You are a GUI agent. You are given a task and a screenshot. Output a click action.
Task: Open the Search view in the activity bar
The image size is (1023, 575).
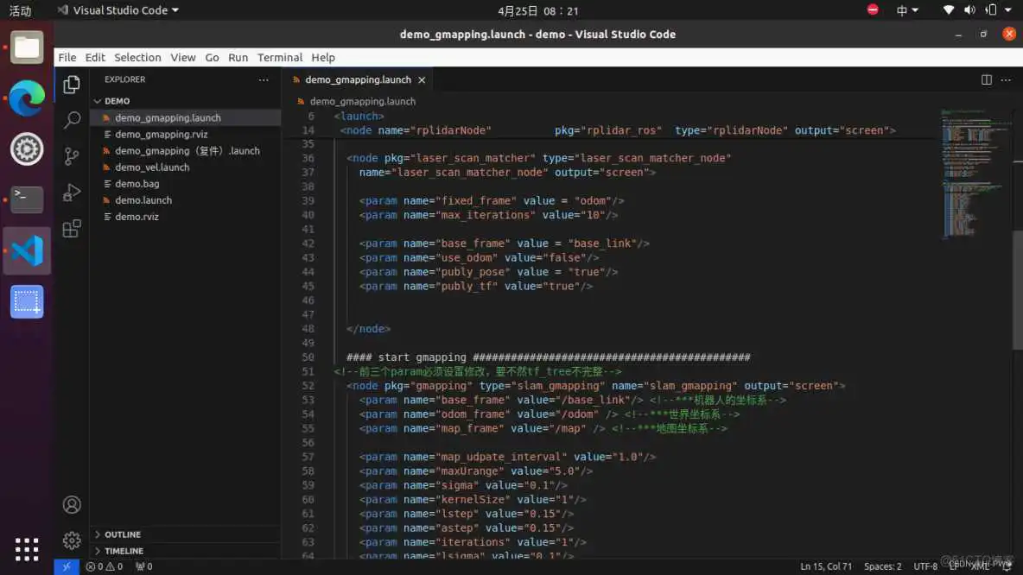coord(71,120)
